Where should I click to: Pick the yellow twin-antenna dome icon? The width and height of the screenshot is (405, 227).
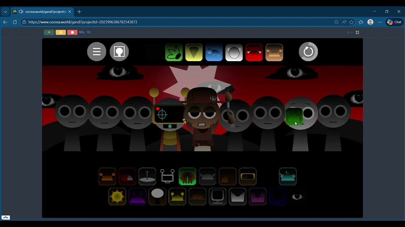pyautogui.click(x=177, y=196)
